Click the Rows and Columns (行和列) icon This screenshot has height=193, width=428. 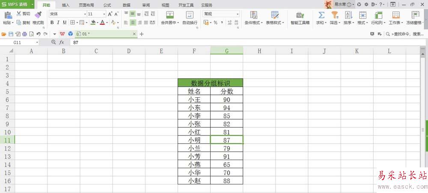[x=378, y=15]
